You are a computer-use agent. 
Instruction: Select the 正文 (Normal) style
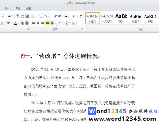[93, 18]
